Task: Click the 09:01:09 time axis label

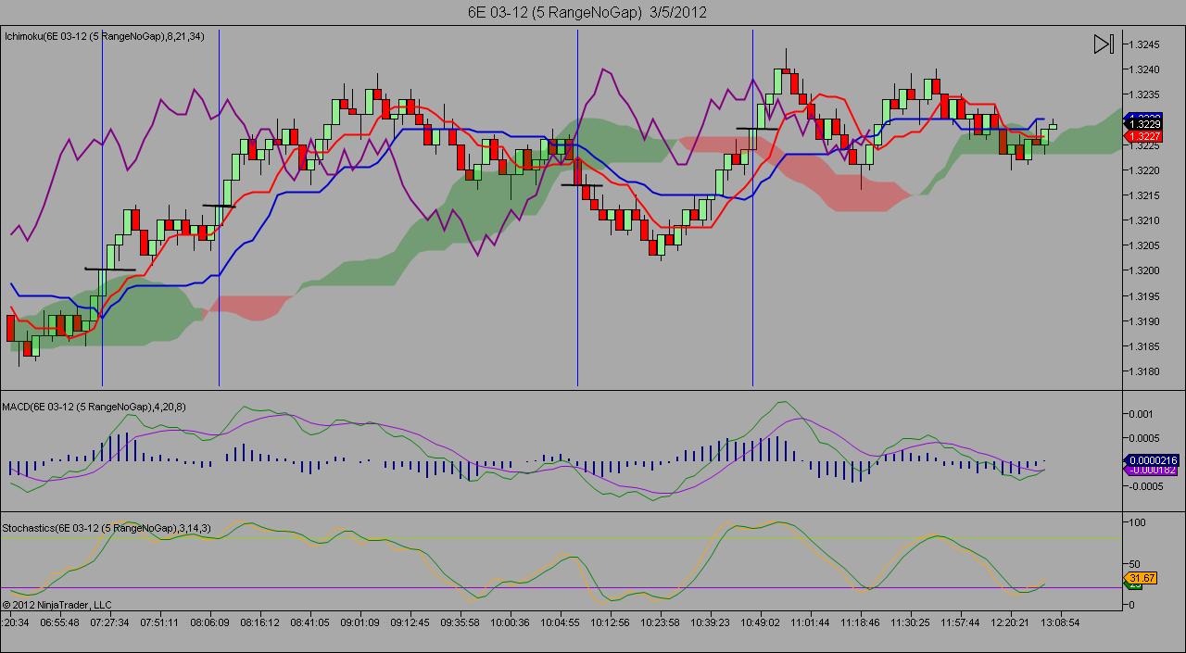Action: pyautogui.click(x=360, y=622)
